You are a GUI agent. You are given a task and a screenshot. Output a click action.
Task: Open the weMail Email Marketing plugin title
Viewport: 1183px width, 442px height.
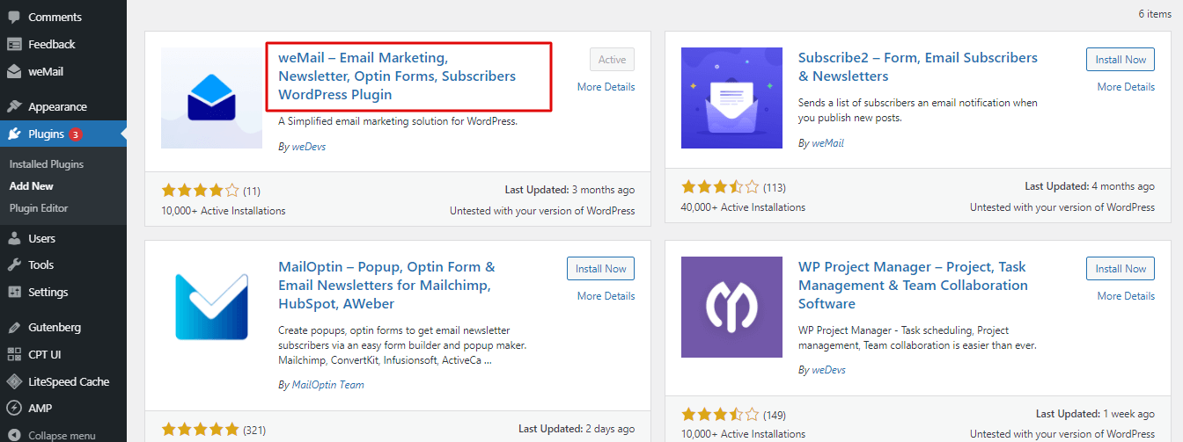[397, 76]
